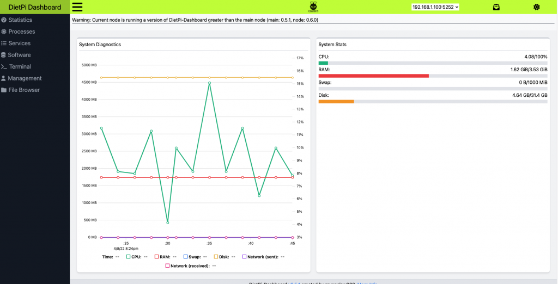Click the System Diagnostics panel title

click(100, 45)
